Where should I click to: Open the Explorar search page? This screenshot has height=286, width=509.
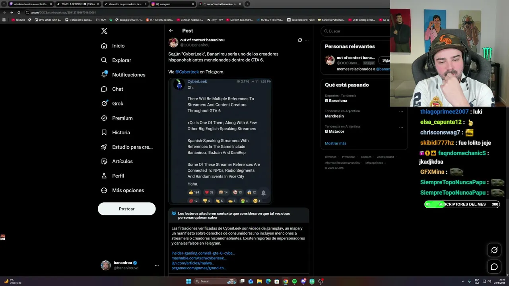(116, 60)
